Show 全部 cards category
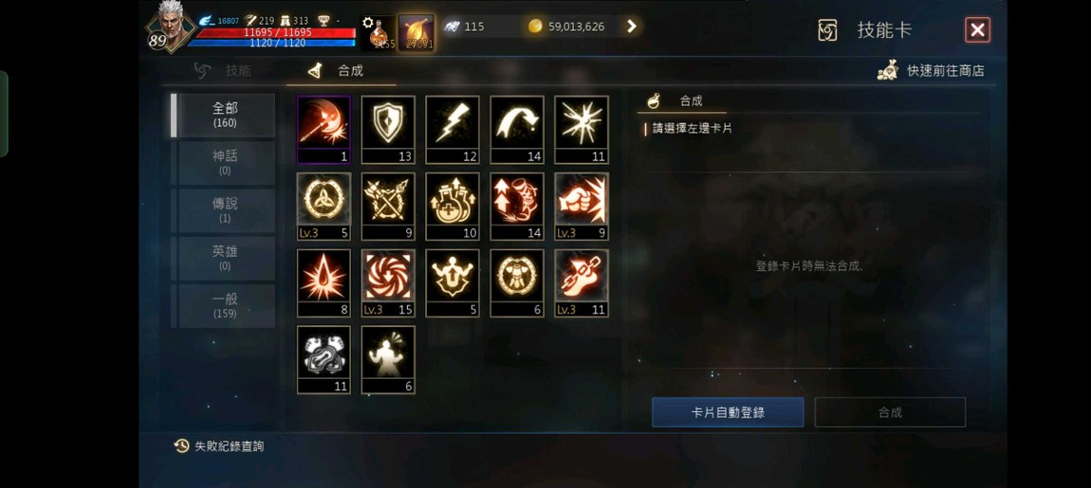Image resolution: width=1091 pixels, height=488 pixels. coord(226,115)
